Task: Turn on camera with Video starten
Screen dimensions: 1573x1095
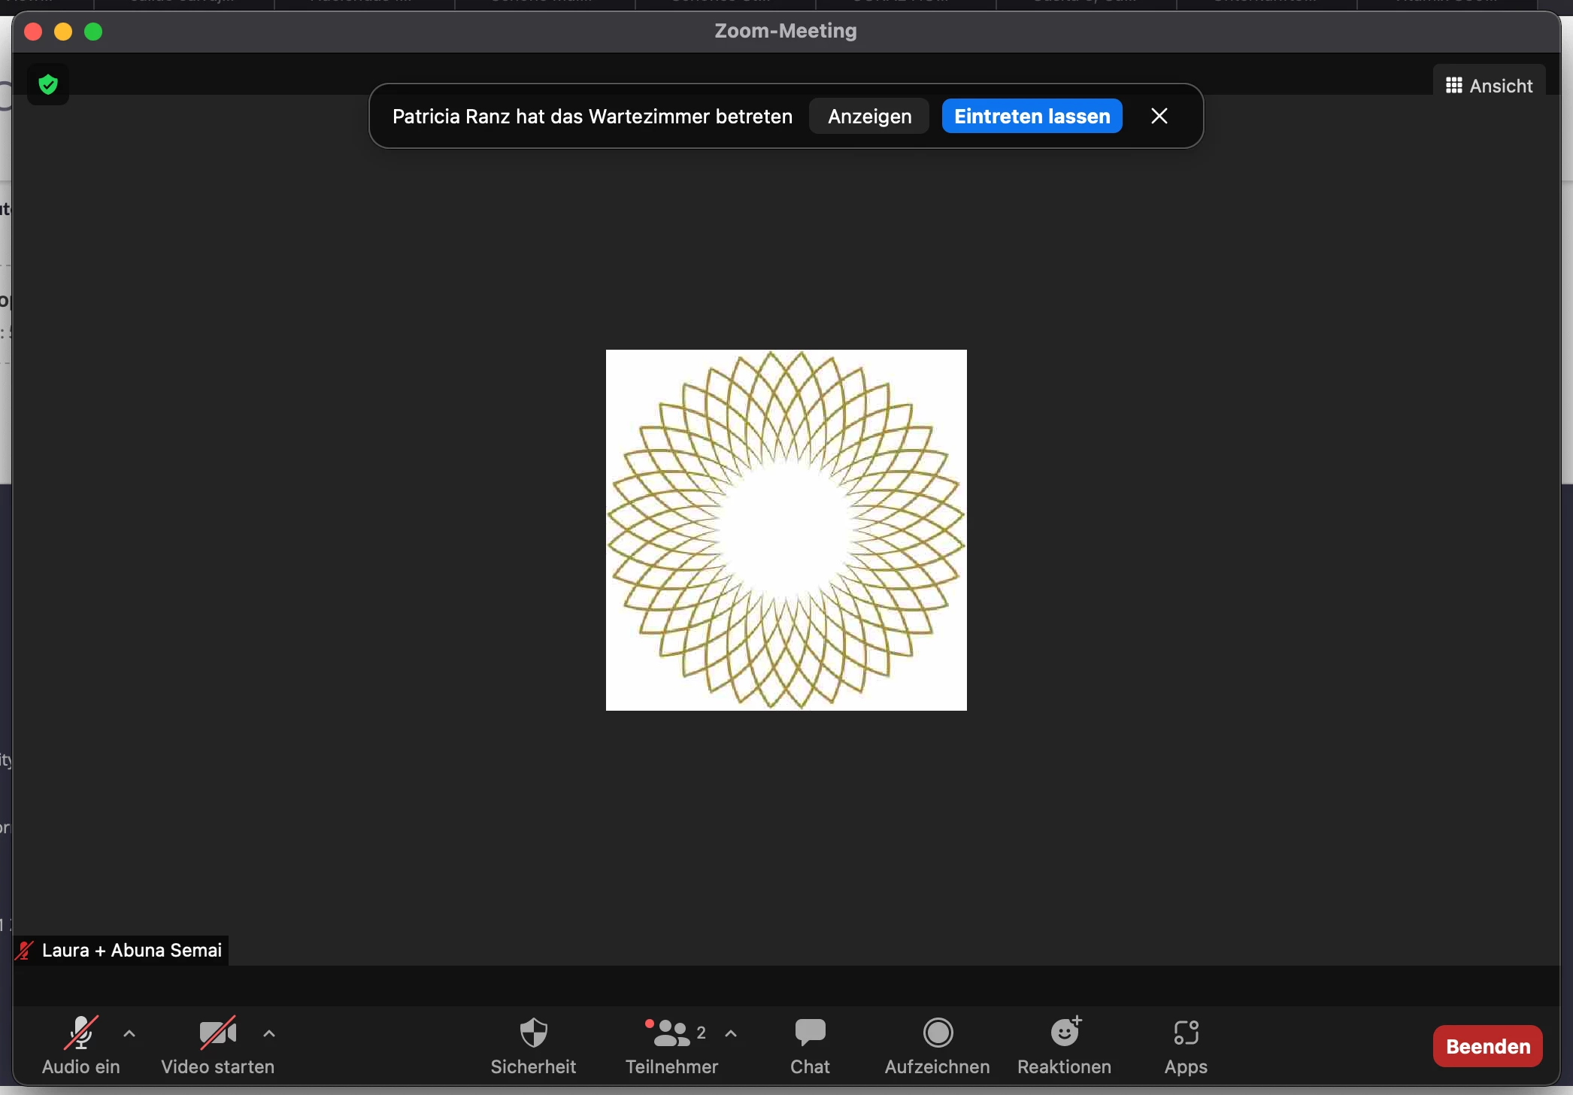Action: point(217,1045)
